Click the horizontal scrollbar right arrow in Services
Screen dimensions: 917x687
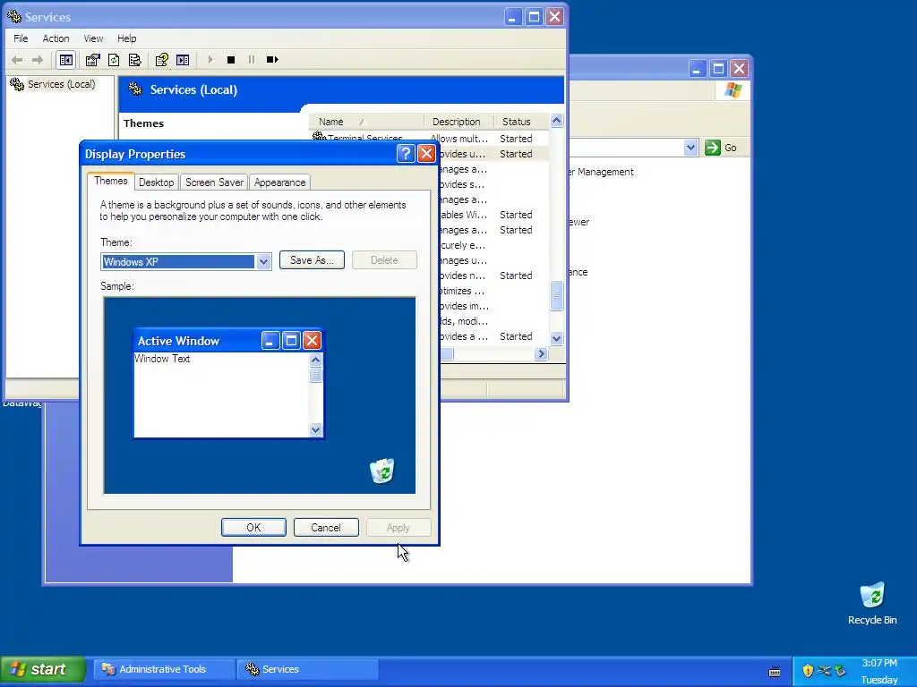[x=541, y=354]
